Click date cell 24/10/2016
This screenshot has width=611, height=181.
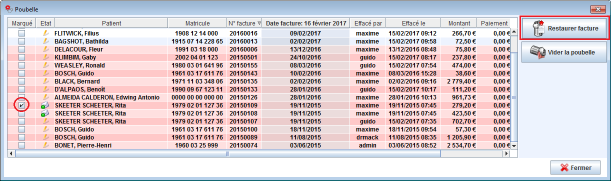point(306,57)
